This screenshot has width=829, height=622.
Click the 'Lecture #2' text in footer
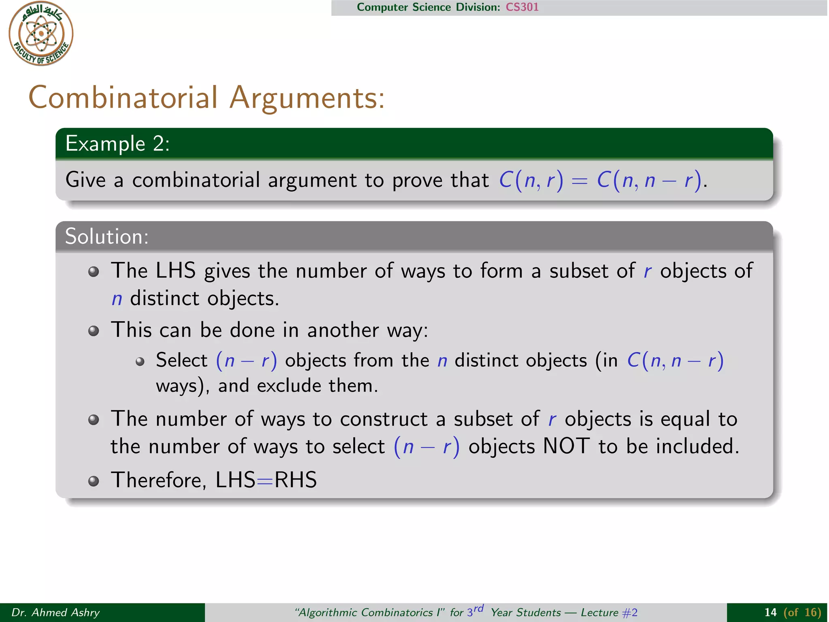(x=609, y=612)
